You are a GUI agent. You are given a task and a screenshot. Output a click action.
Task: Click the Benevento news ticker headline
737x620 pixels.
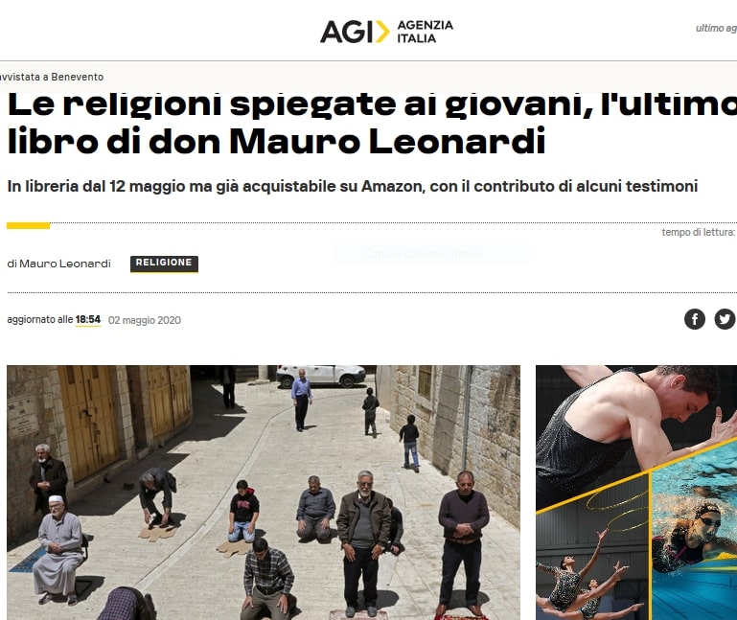pos(52,77)
